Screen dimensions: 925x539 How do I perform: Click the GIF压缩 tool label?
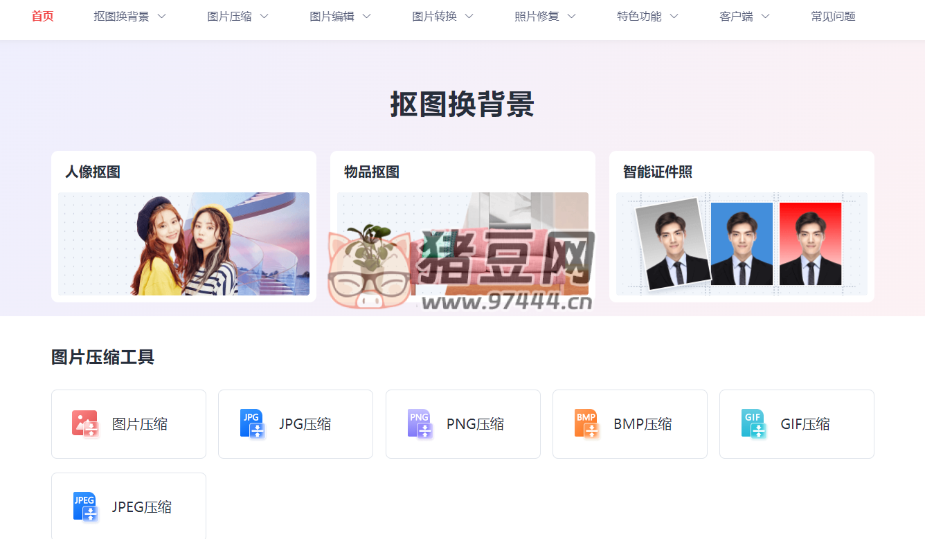[x=805, y=424]
